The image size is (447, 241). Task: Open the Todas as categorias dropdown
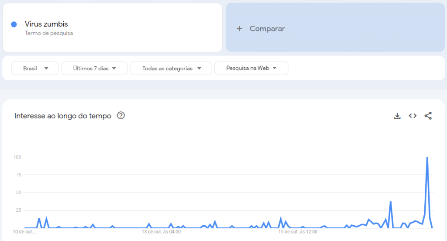pos(171,68)
